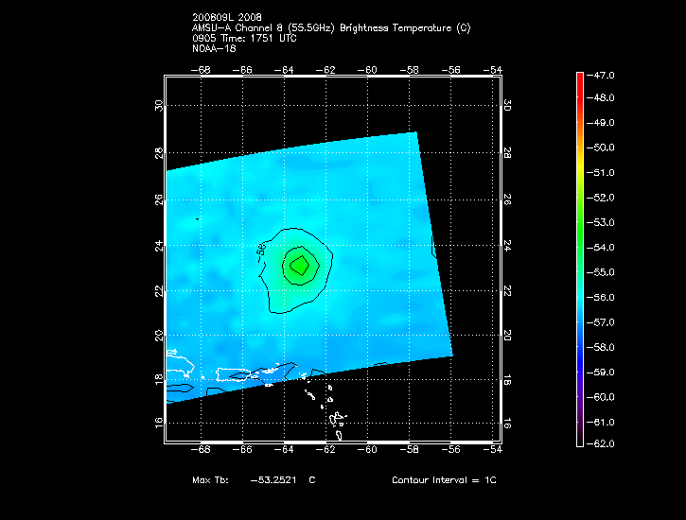The height and width of the screenshot is (520, 686).
Task: Click the 'Contour Interval = 1C' text
Action: [444, 480]
